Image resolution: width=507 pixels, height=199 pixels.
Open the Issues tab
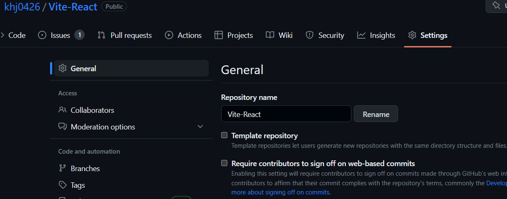pos(61,35)
